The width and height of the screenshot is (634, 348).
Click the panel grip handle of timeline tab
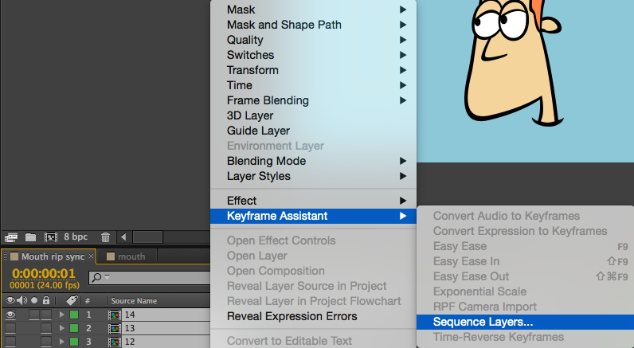click(x=6, y=256)
